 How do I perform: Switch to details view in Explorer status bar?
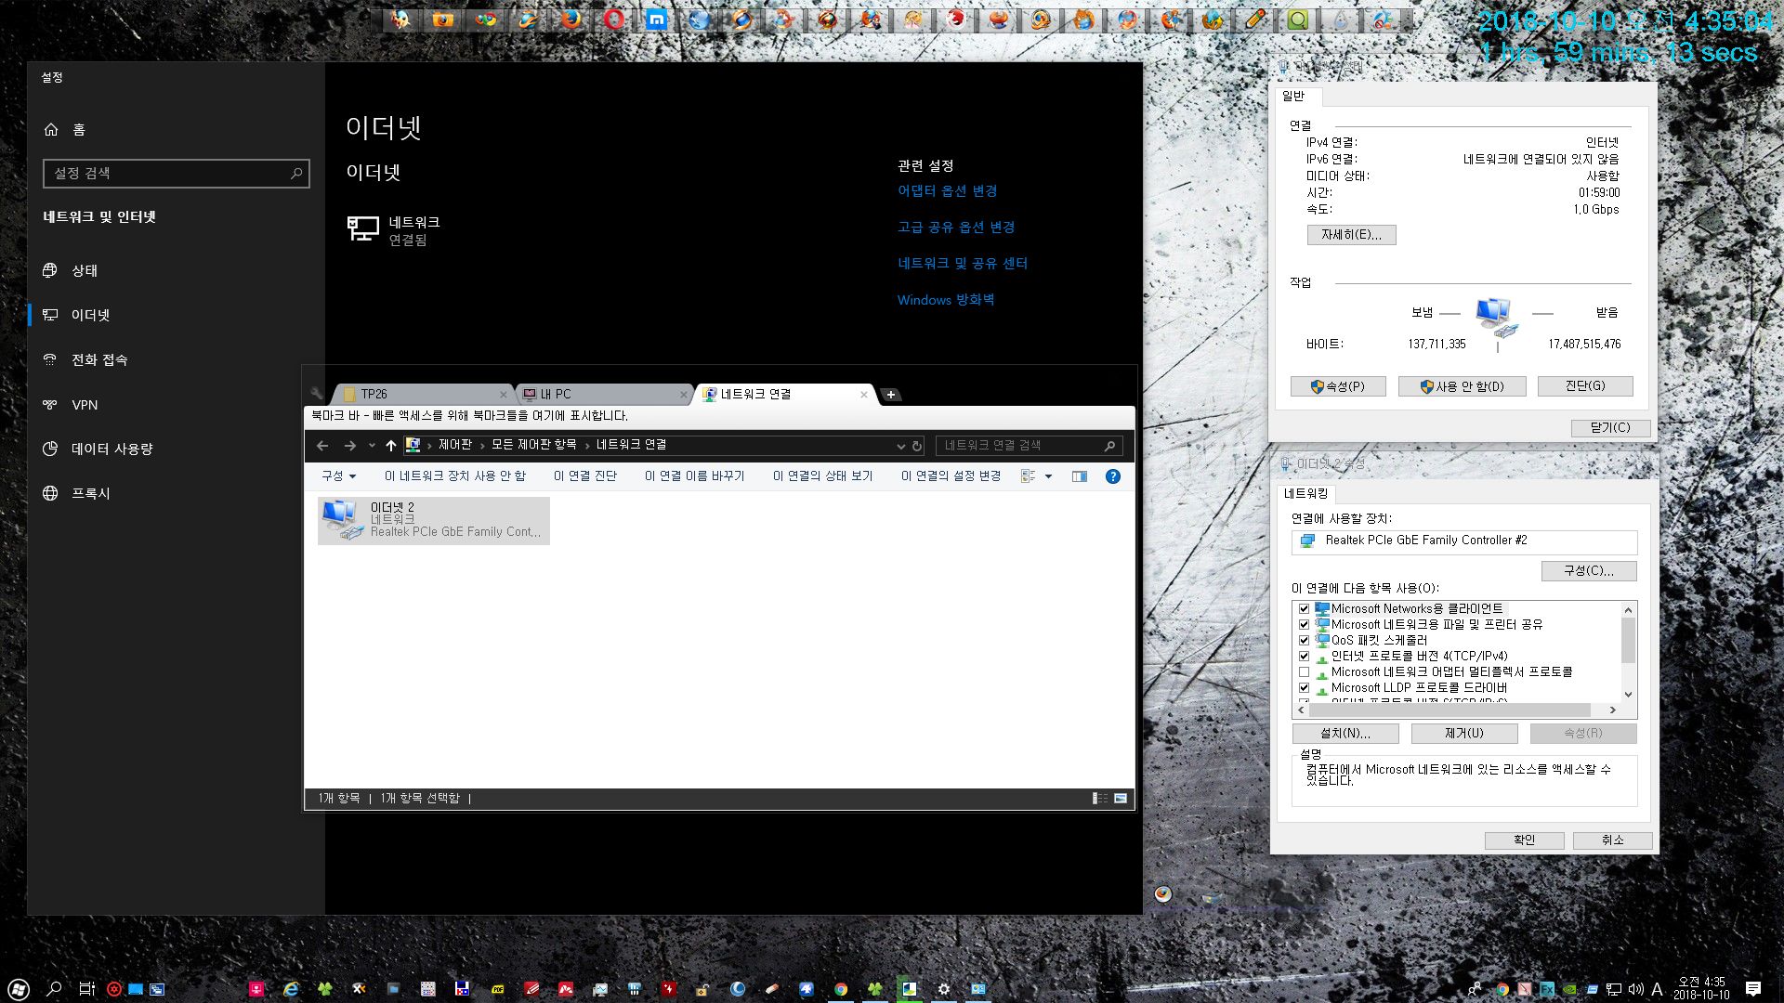point(1099,798)
